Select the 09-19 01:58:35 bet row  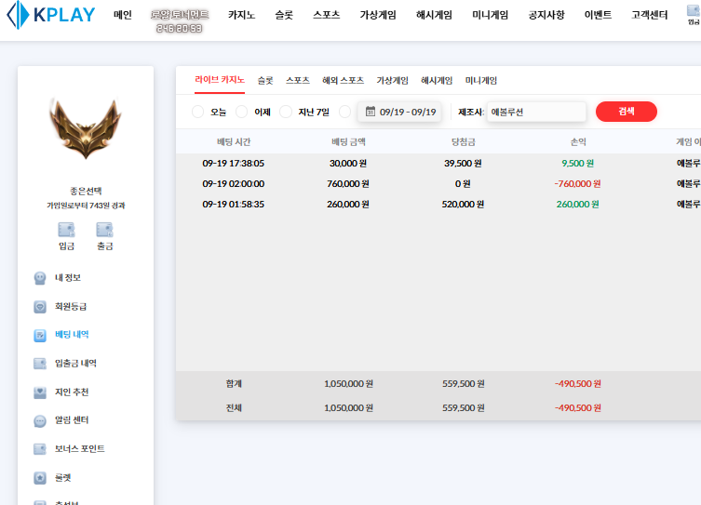pyautogui.click(x=438, y=204)
